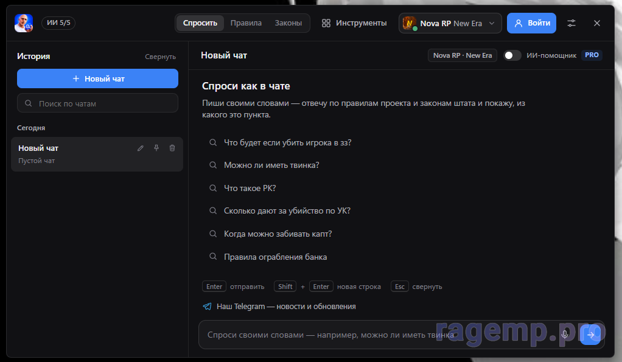The height and width of the screenshot is (362, 622).
Task: Click the Nova RP · New Era chip
Action: [x=462, y=55]
